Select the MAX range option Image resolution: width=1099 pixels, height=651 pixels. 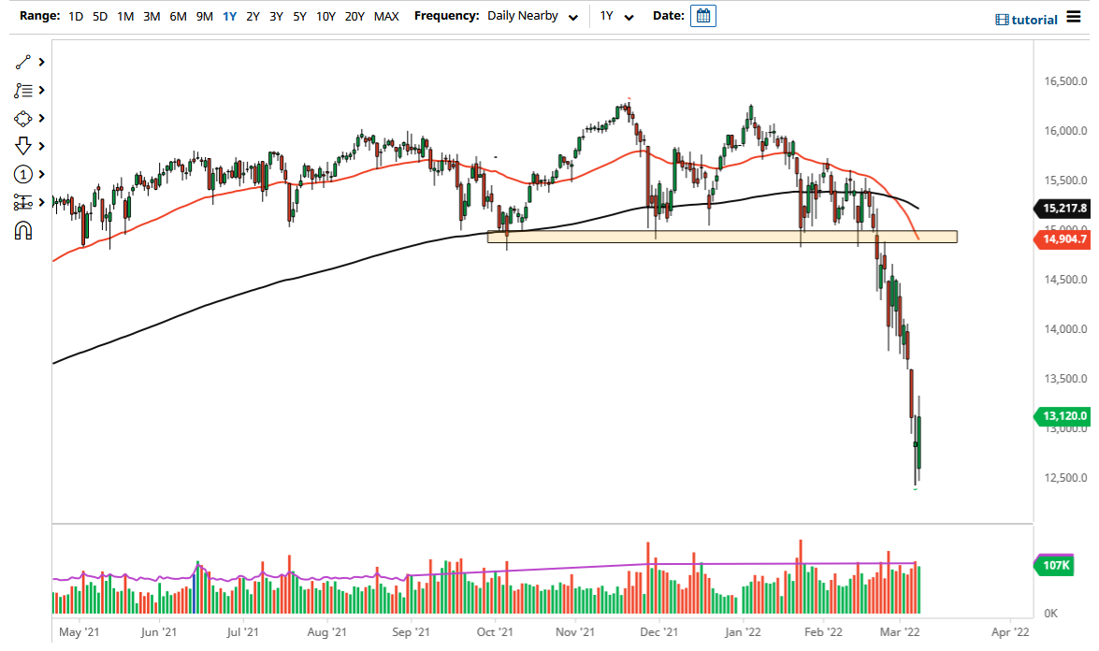point(386,16)
